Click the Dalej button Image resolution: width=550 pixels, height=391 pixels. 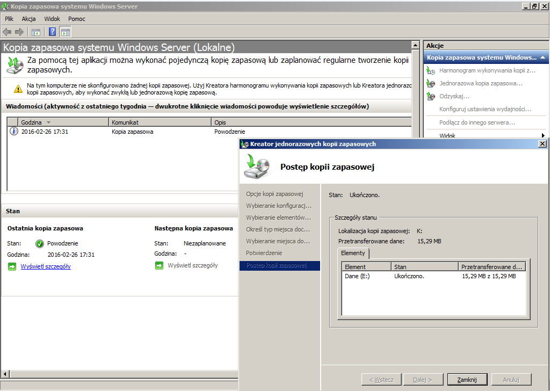click(423, 379)
